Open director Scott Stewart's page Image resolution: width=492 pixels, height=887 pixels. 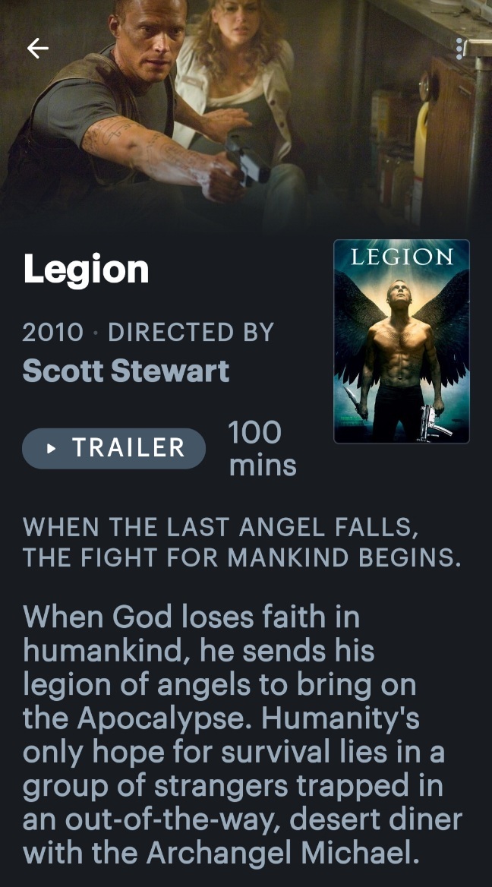pyautogui.click(x=125, y=371)
